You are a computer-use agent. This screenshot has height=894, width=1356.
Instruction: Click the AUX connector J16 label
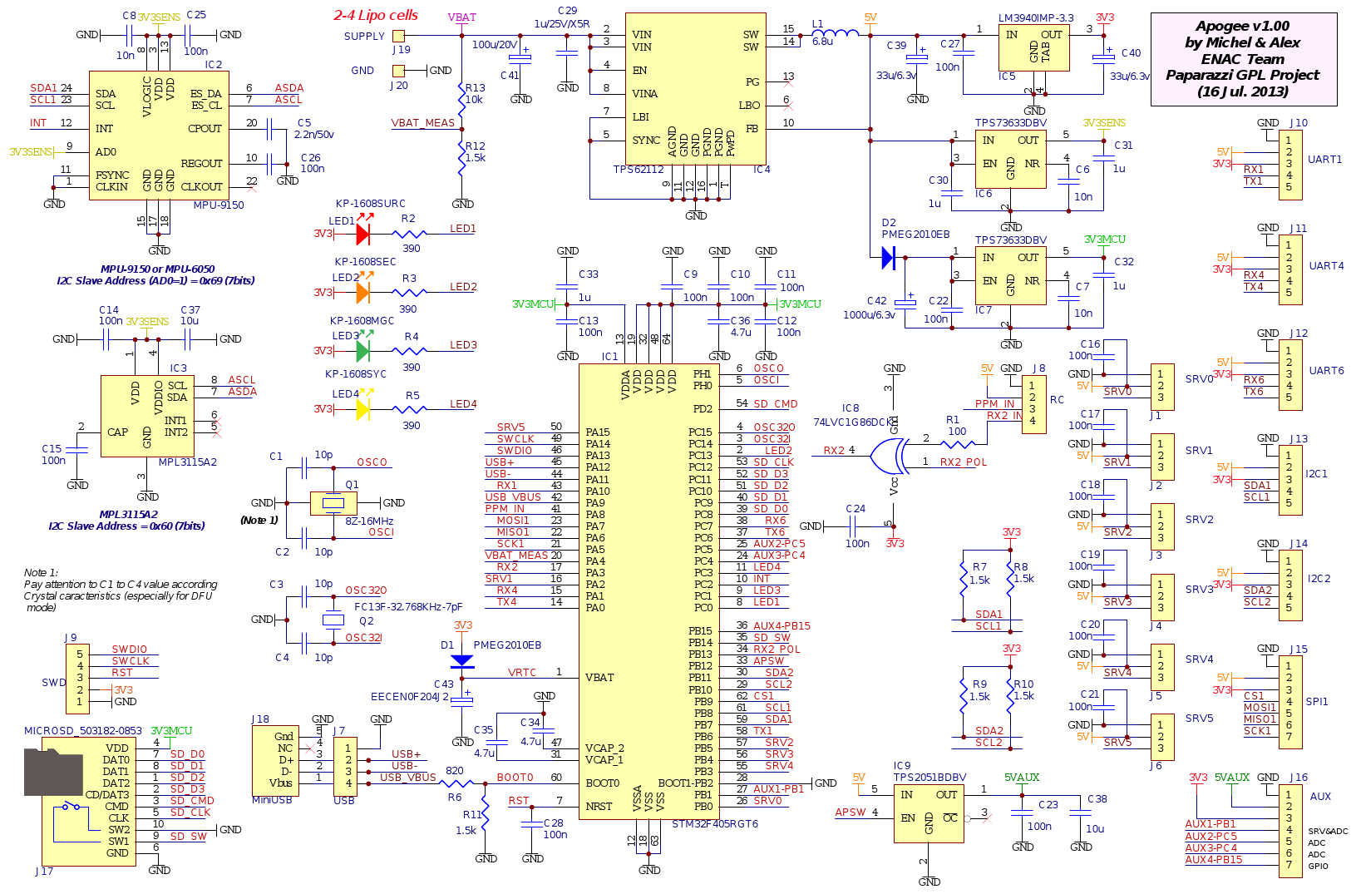tap(1320, 797)
